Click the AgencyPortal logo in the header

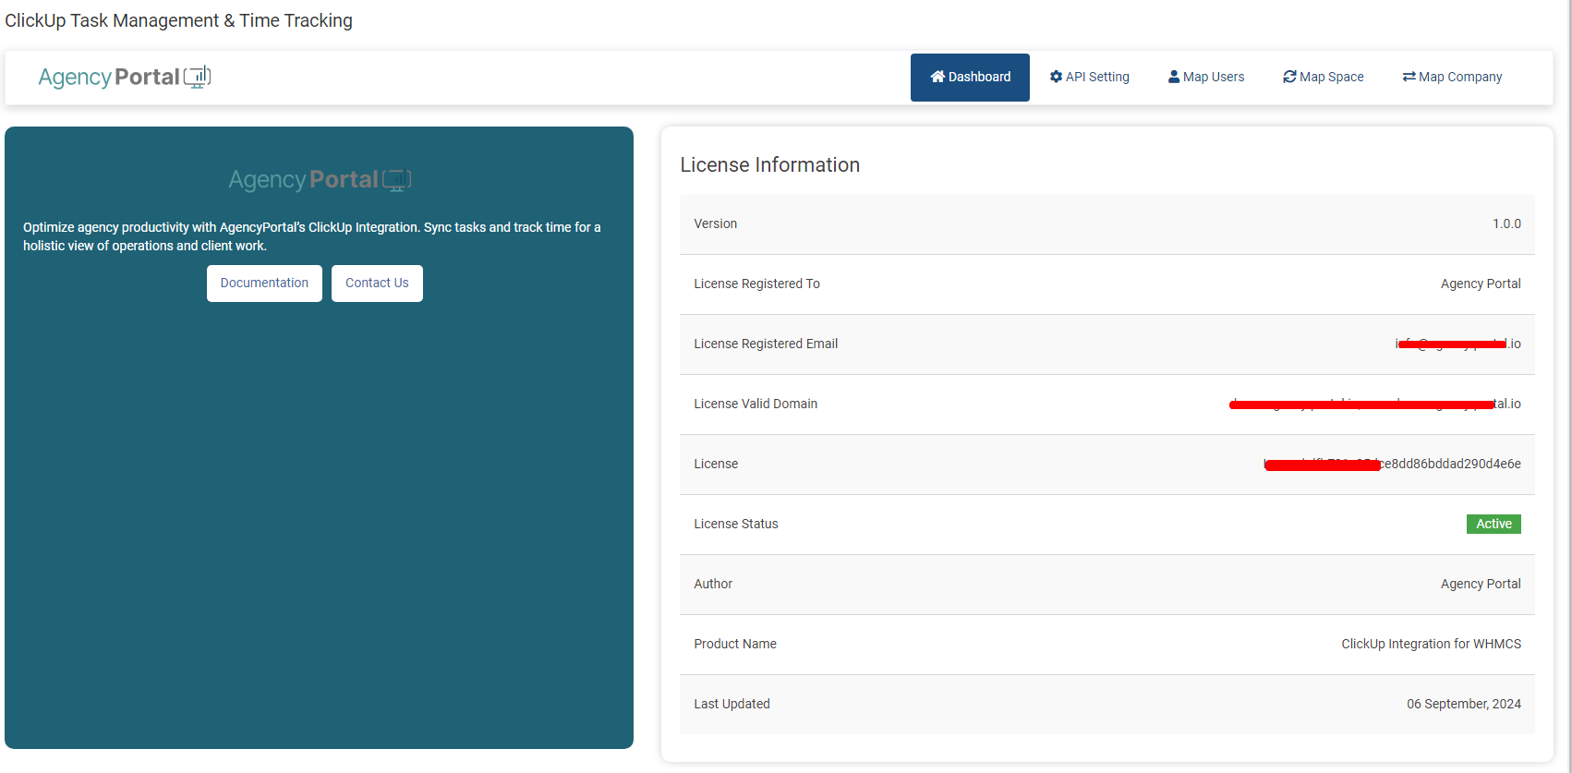coord(125,77)
